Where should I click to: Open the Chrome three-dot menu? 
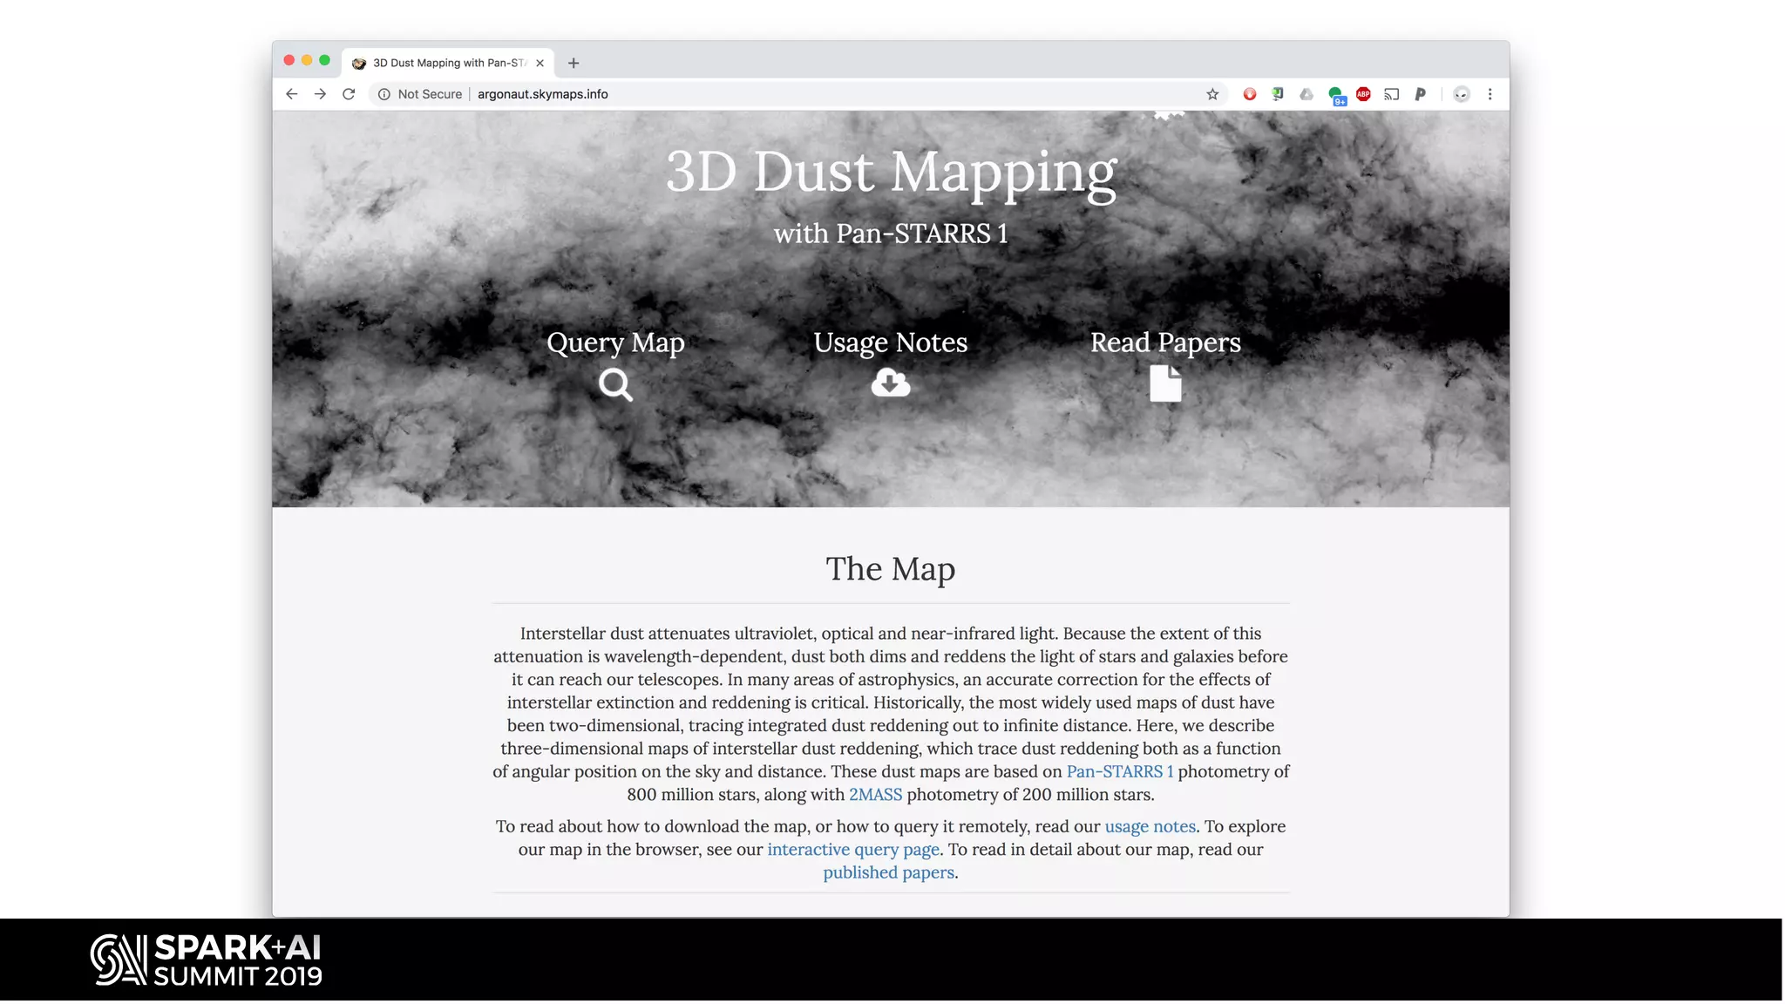pos(1490,94)
